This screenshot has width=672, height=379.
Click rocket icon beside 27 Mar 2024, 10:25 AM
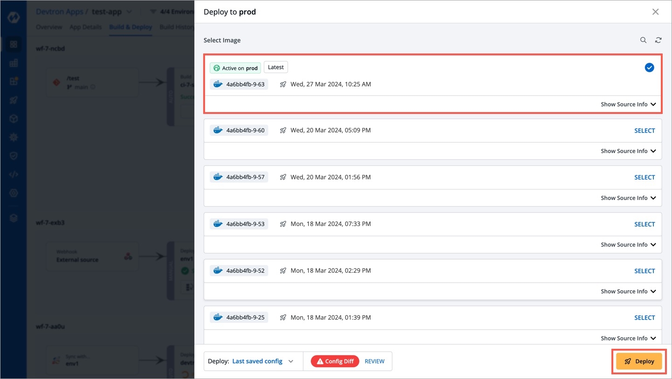(x=283, y=84)
